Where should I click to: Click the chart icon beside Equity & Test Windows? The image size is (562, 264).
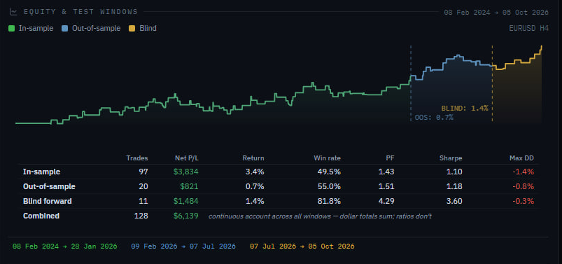click(x=13, y=12)
